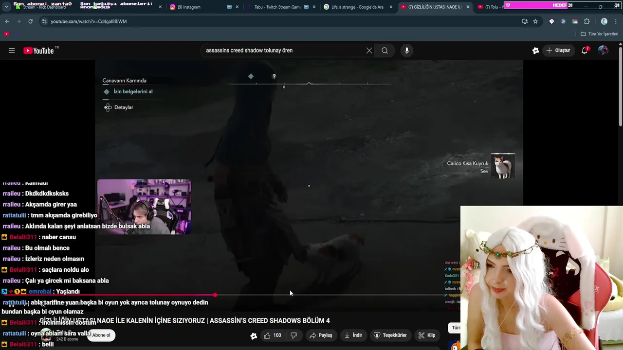The height and width of the screenshot is (350, 623).
Task: Switch to the Tolu YouTube tab
Action: click(491, 7)
